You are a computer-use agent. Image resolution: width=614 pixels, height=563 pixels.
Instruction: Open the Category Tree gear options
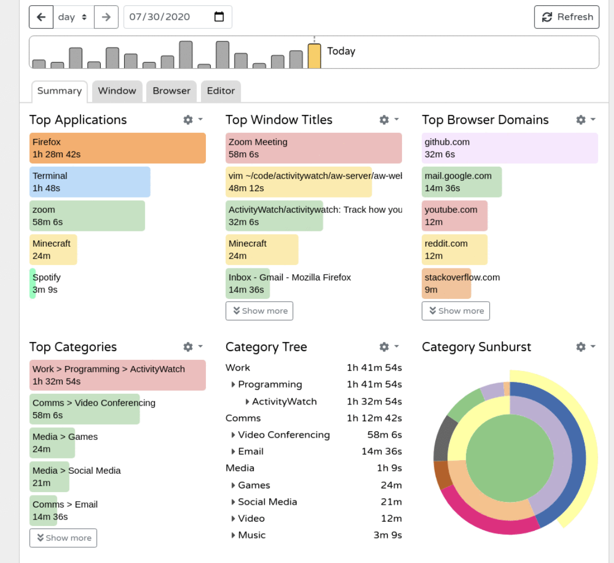[389, 347]
